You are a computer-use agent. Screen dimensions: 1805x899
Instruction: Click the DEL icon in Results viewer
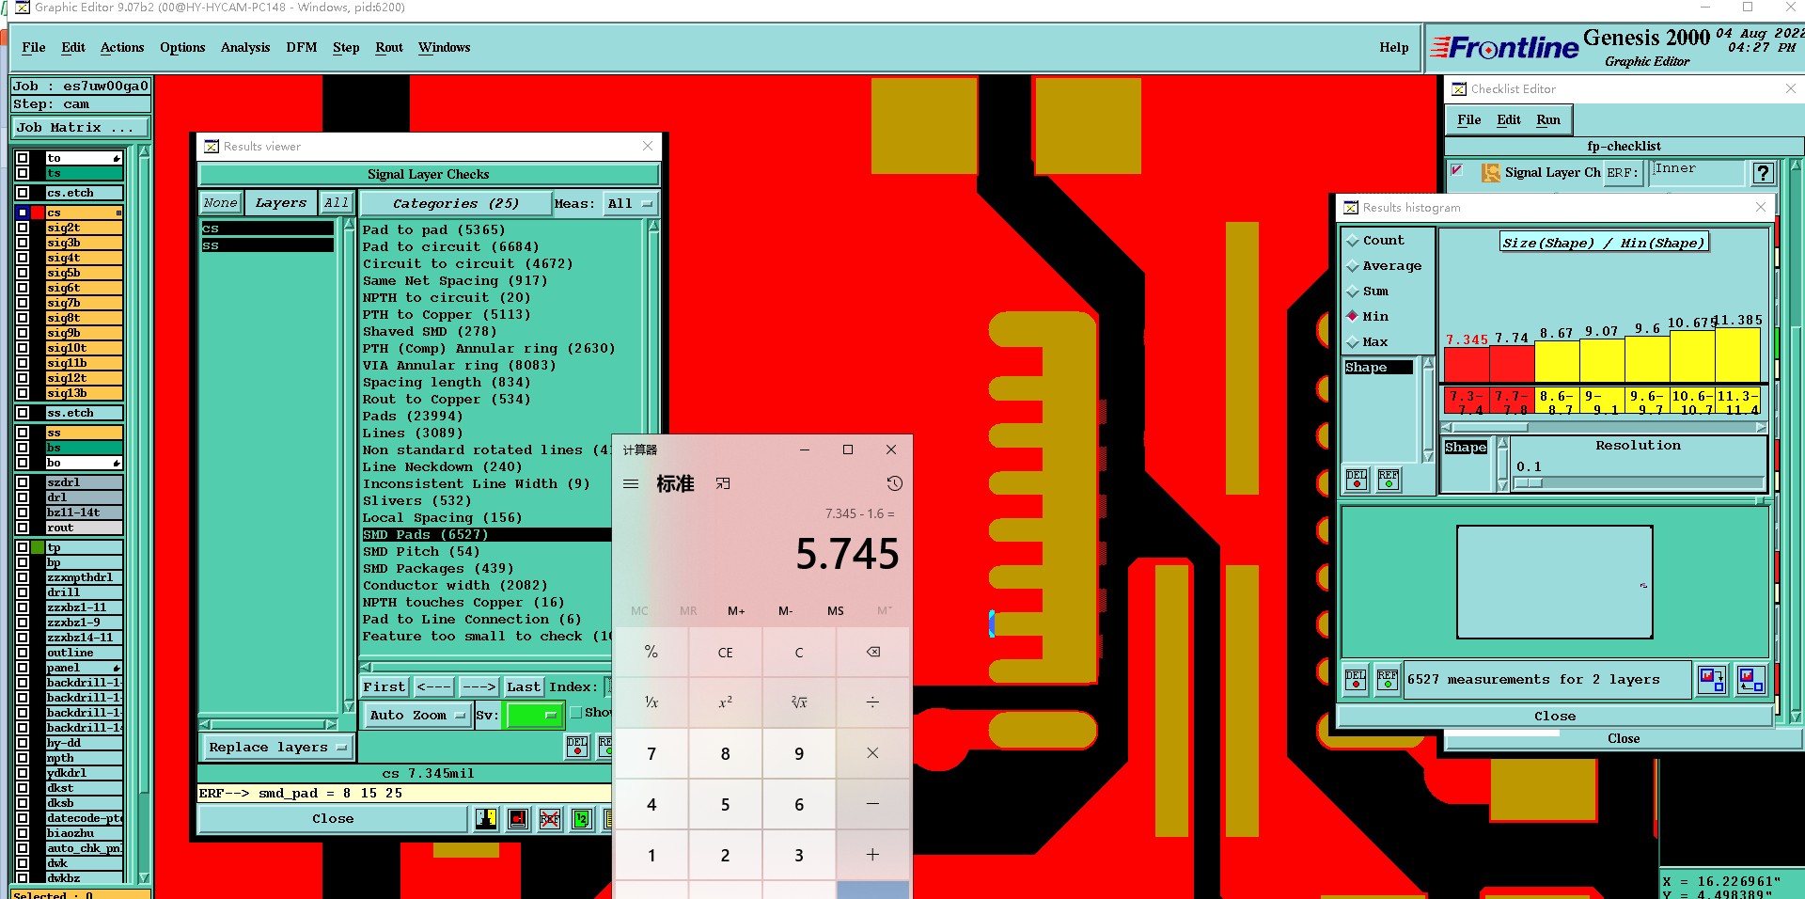(x=577, y=747)
